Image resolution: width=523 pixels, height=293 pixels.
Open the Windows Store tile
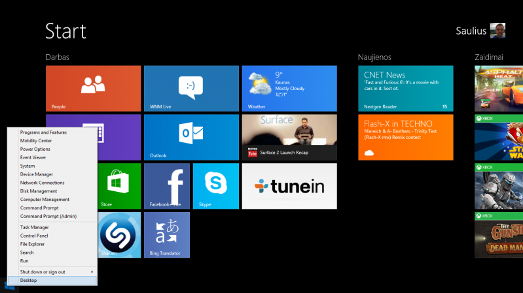pyautogui.click(x=119, y=186)
